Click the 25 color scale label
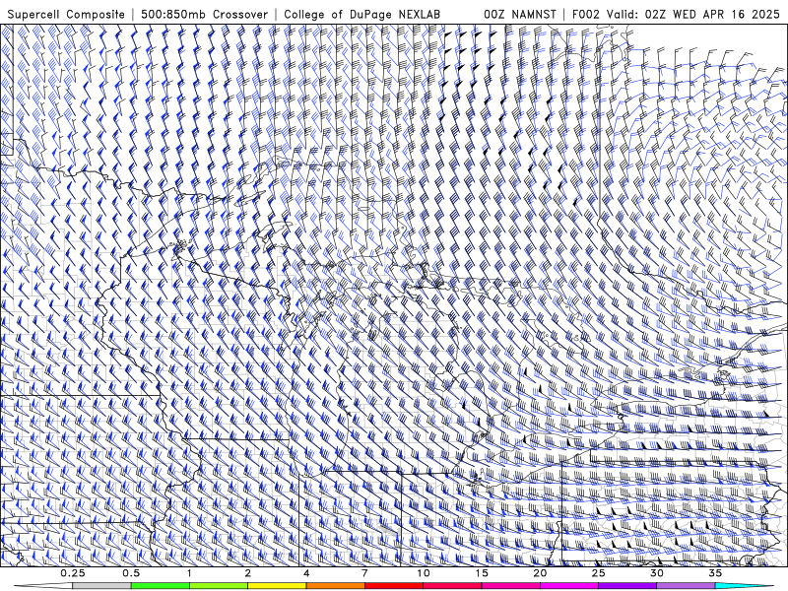The image size is (788, 591). tap(599, 573)
